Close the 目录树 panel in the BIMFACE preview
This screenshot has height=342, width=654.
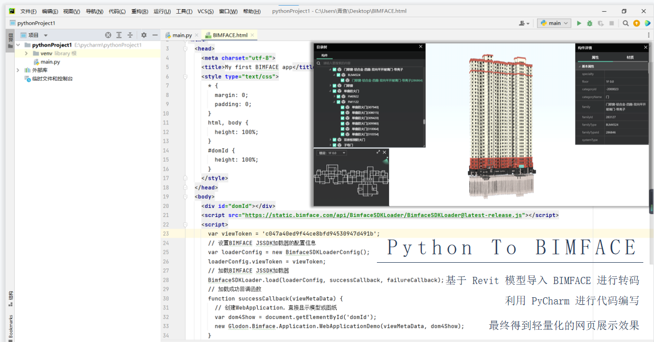pos(421,47)
